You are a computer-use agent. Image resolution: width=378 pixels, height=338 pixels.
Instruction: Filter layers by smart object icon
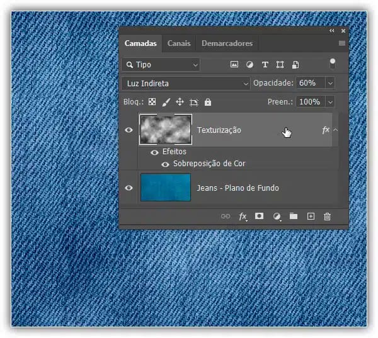pos(295,65)
